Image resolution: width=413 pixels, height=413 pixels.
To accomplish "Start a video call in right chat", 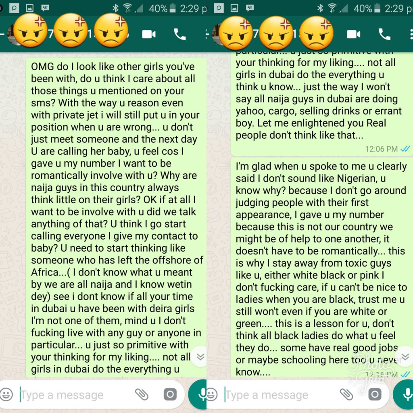I will coord(353,34).
